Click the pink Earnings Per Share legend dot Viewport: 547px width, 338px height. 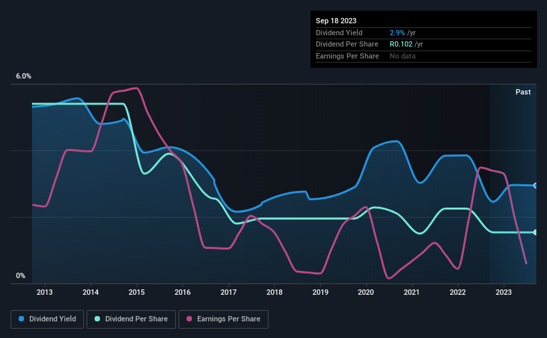click(189, 319)
